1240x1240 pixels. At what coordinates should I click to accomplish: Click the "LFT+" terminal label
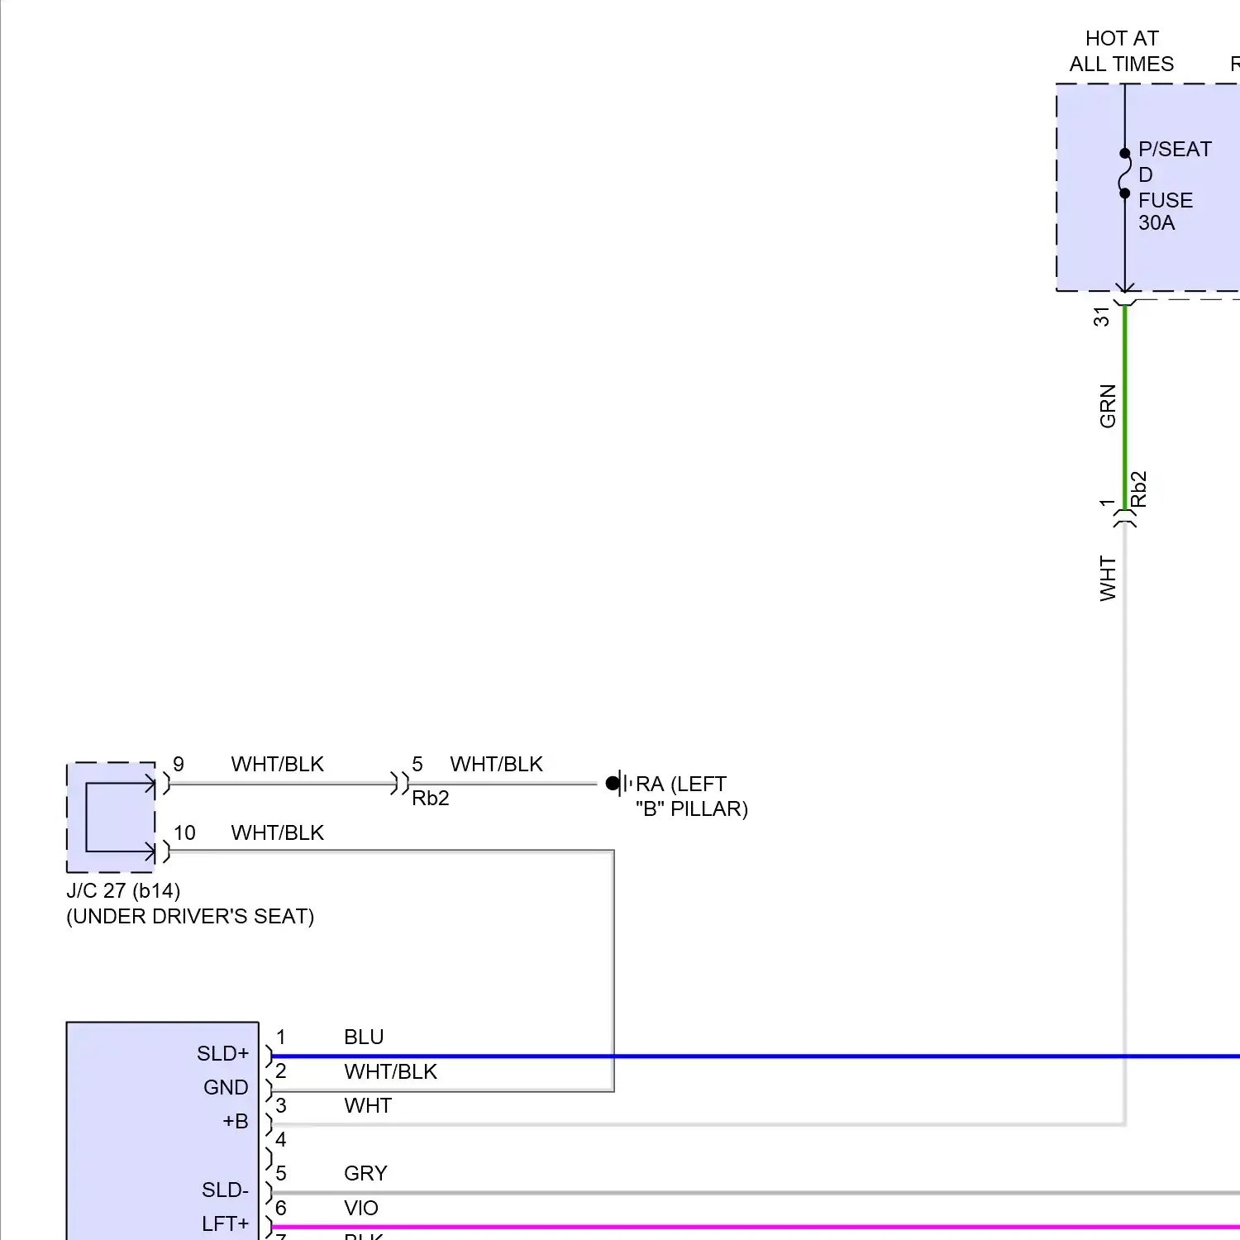225,1223
